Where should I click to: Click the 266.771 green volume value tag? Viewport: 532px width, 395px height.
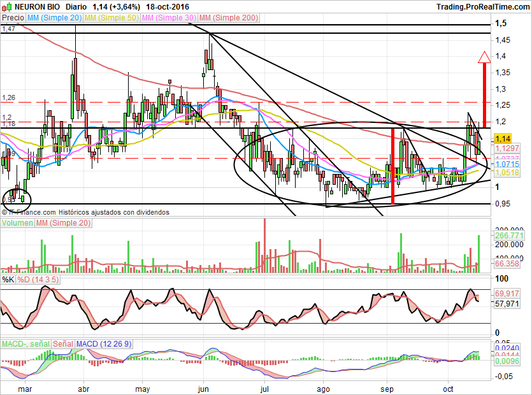(508, 235)
